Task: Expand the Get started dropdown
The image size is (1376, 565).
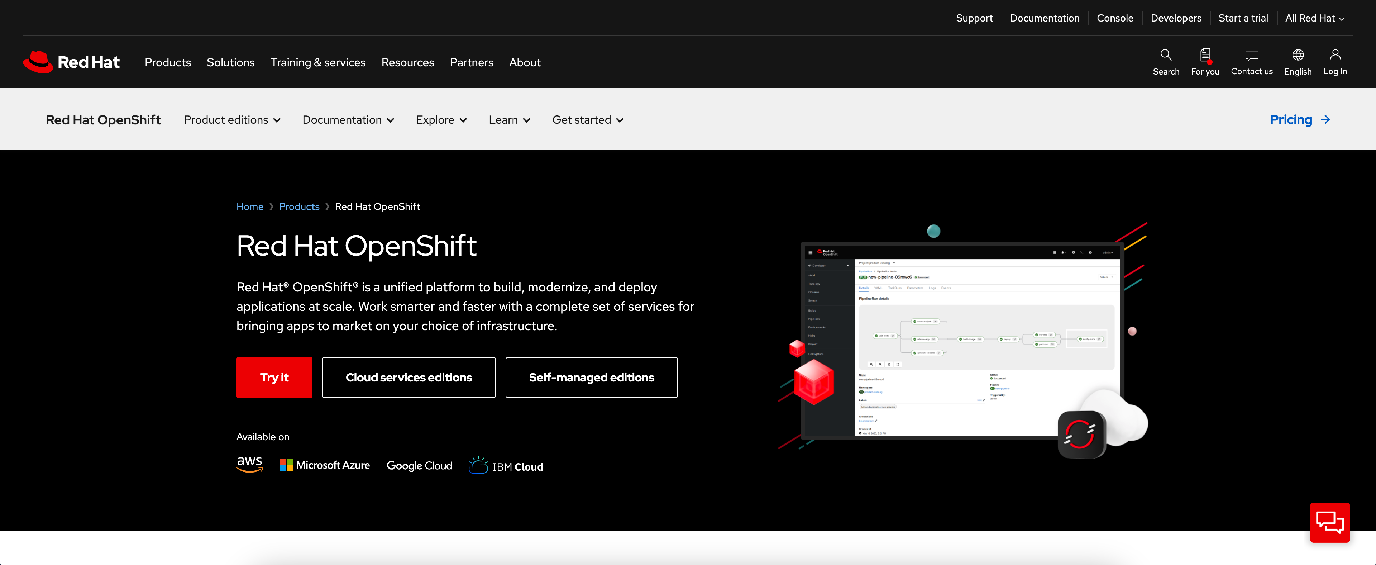Action: point(588,120)
